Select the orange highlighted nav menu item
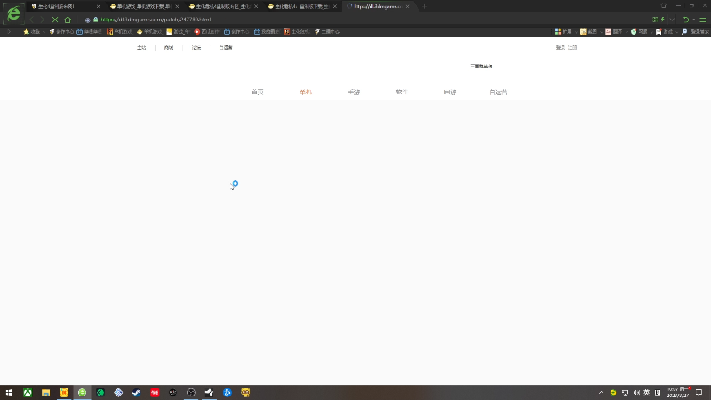711x400 pixels. tap(306, 92)
